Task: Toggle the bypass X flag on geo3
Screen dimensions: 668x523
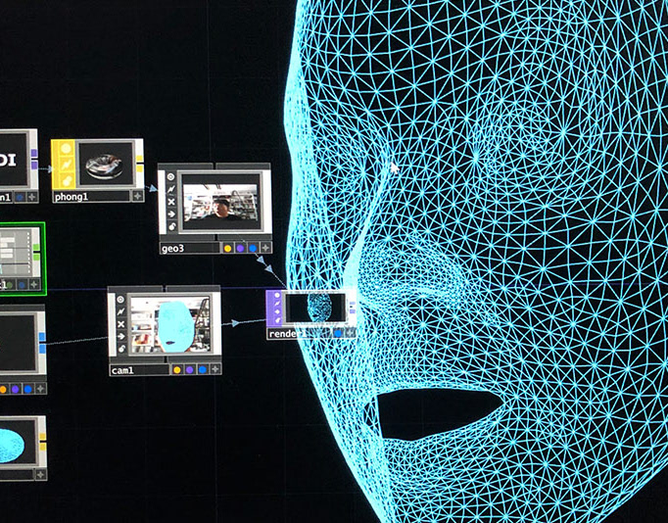Action: coord(170,202)
